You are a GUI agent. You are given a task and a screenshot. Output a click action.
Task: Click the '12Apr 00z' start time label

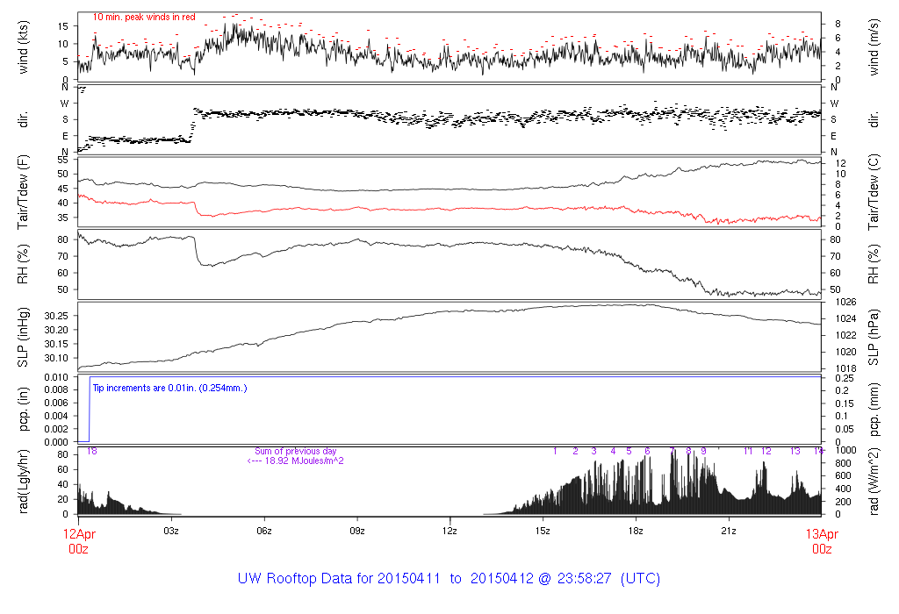pos(79,541)
